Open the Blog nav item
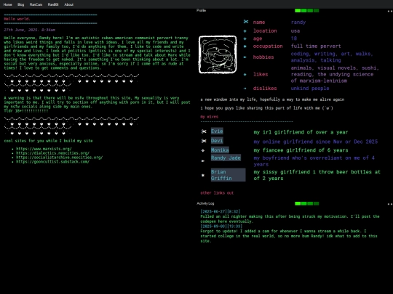393x294 pixels. point(21,4)
